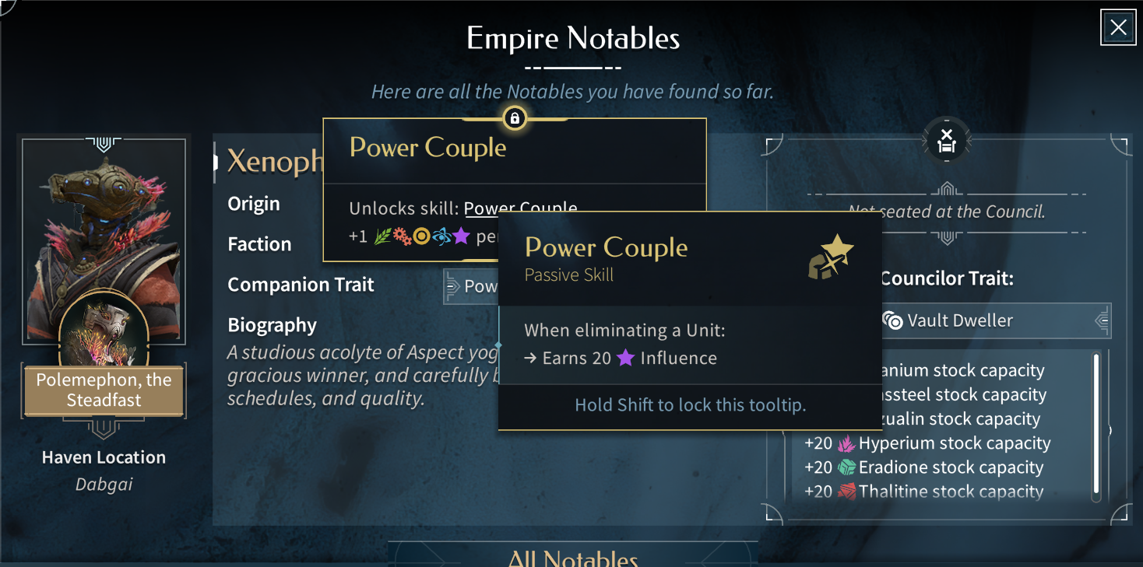
Task: Click the lock icon above Power Couple tooltip
Action: (x=514, y=118)
